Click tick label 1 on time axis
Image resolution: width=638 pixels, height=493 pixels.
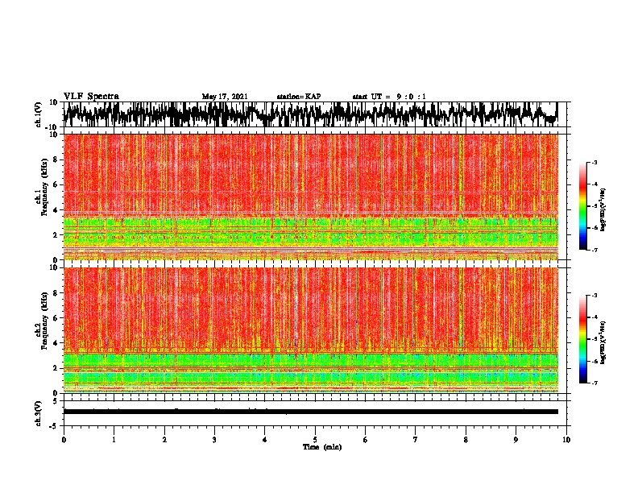114,440
